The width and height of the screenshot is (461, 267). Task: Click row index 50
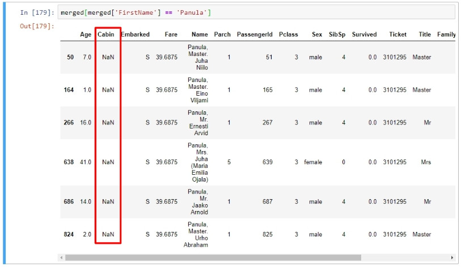(70, 57)
